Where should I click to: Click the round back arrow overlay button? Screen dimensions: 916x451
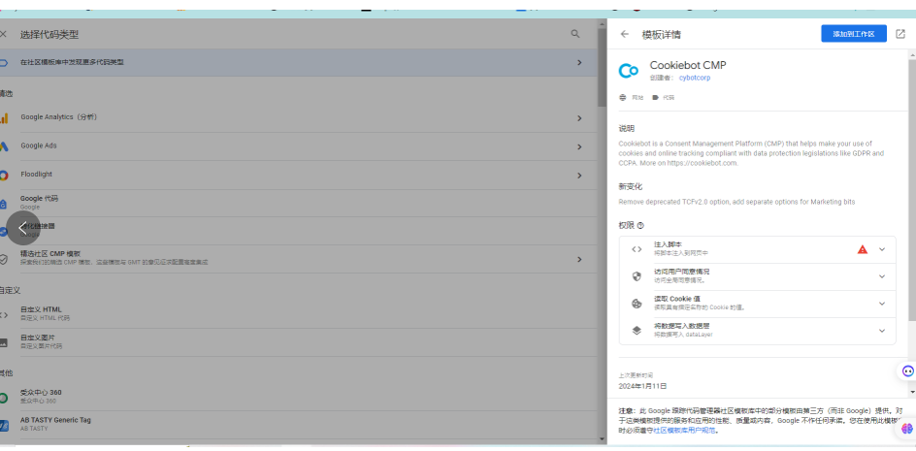(x=22, y=228)
